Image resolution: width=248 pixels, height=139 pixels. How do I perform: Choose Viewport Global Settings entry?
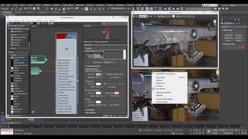point(164,99)
